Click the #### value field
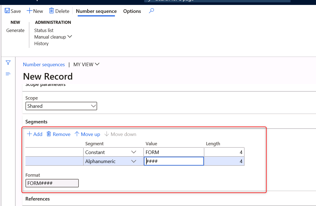Viewport: 316px width, 206px height. tap(174, 161)
